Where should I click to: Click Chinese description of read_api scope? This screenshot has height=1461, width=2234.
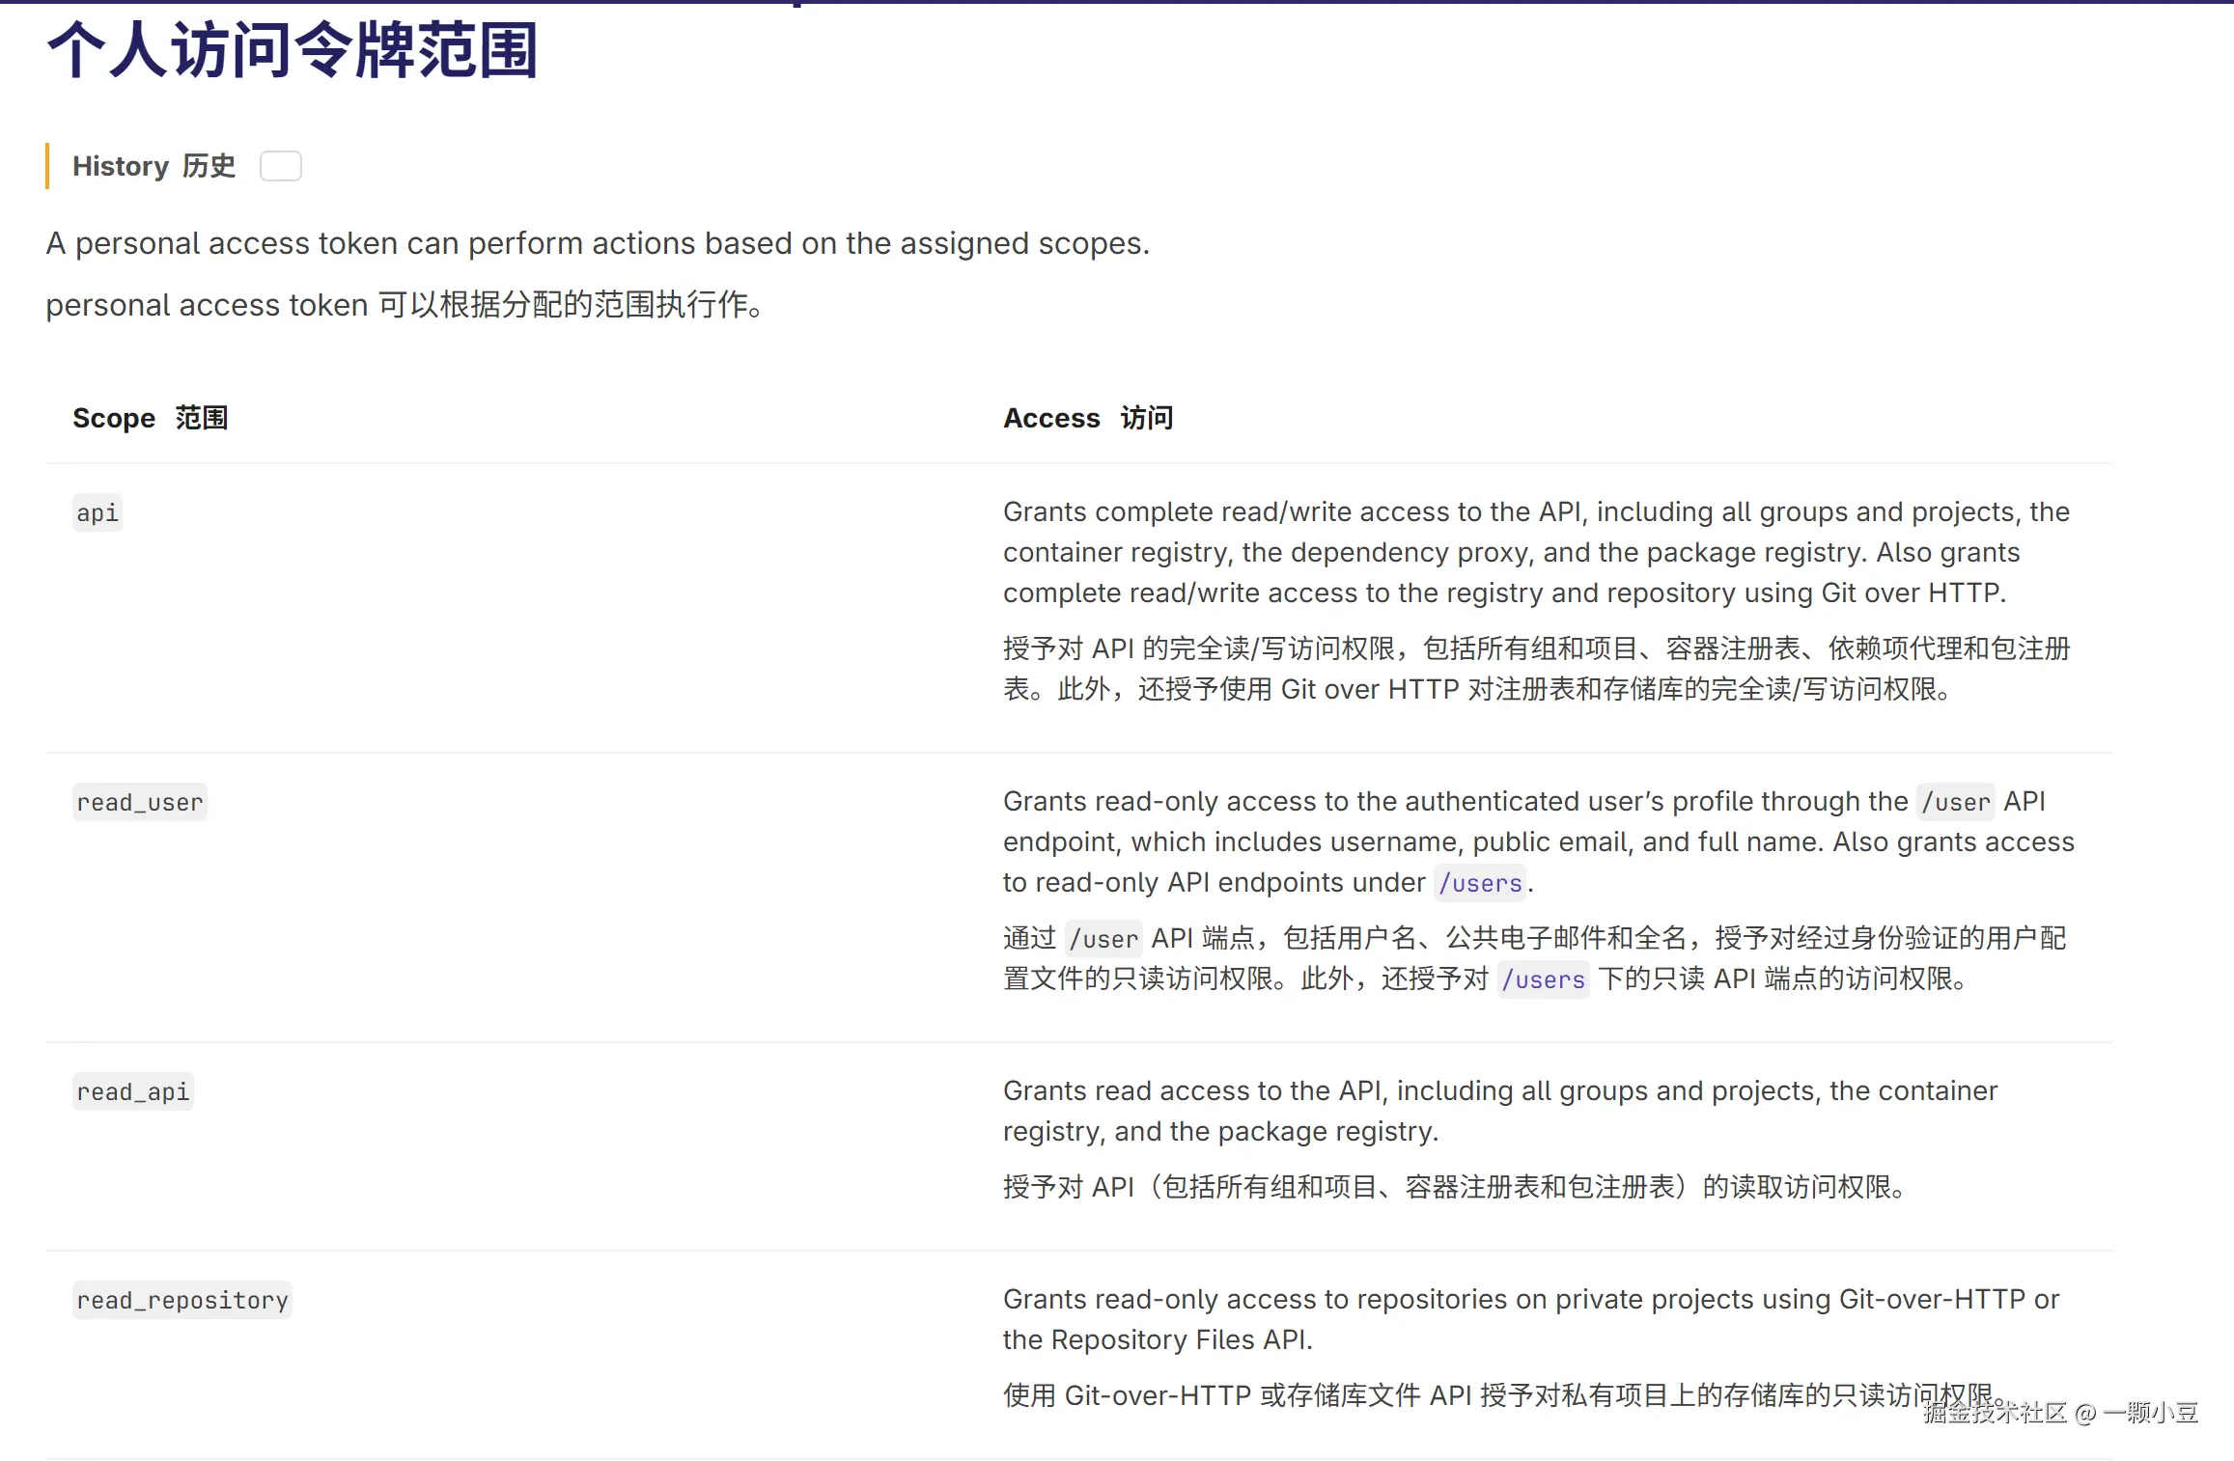pos(1456,1187)
